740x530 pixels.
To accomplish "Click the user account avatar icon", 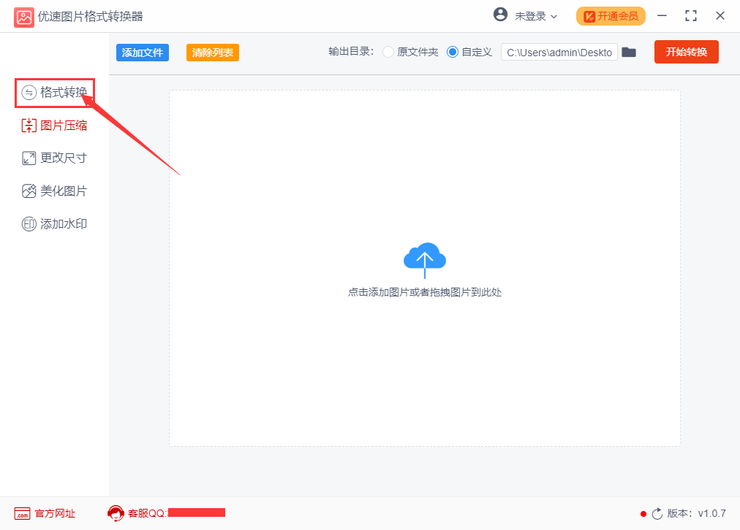I will (501, 15).
